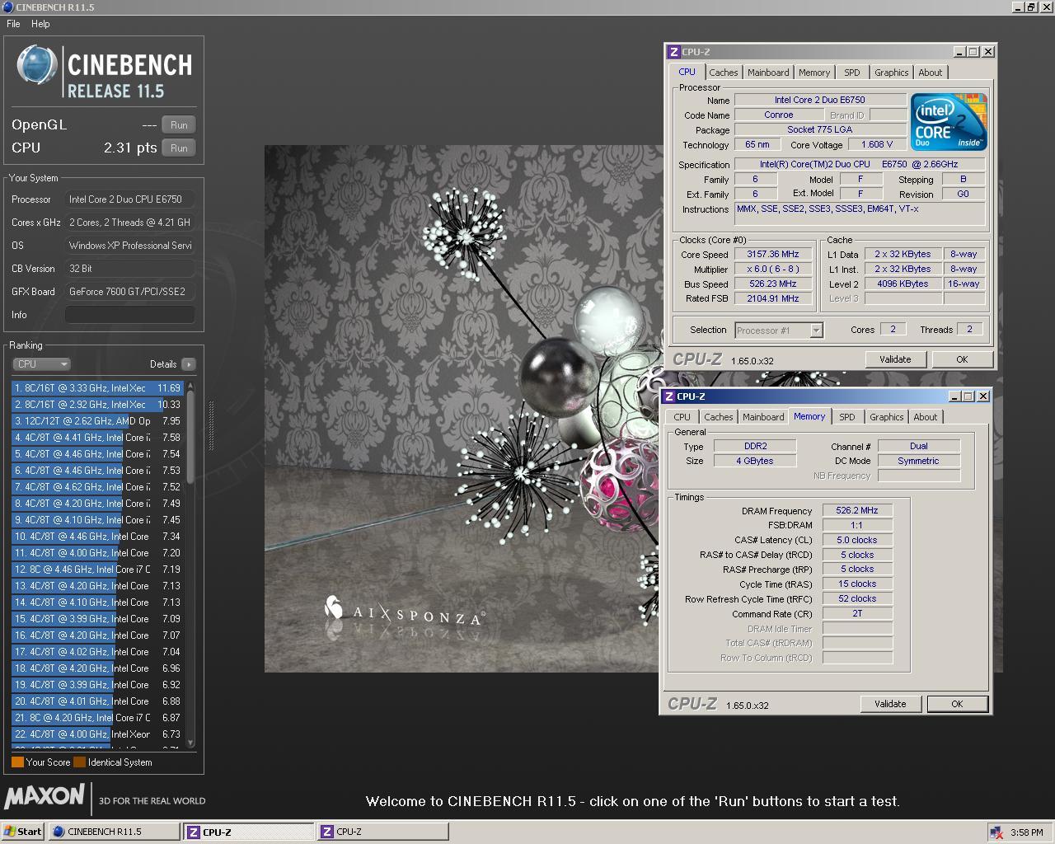Open Graphics tab in upper CPU-Z window
Image resolution: width=1055 pixels, height=844 pixels.
892,73
